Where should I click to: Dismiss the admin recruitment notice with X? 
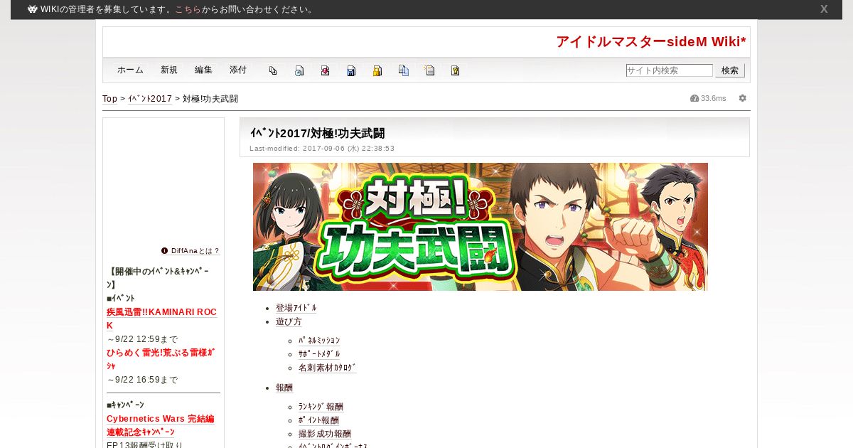pyautogui.click(x=824, y=9)
